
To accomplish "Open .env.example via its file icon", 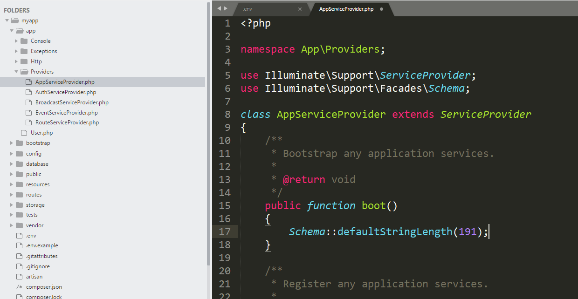I will 19,245.
